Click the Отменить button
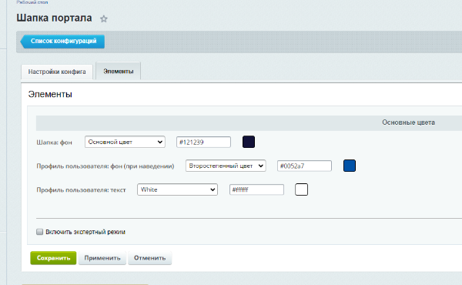Viewport: 462px width, 285px height. [149, 258]
